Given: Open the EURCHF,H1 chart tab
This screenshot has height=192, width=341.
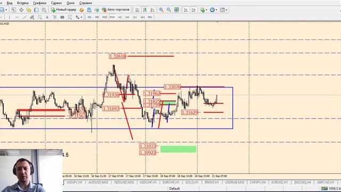Looking at the screenshot, I should coord(171,182).
